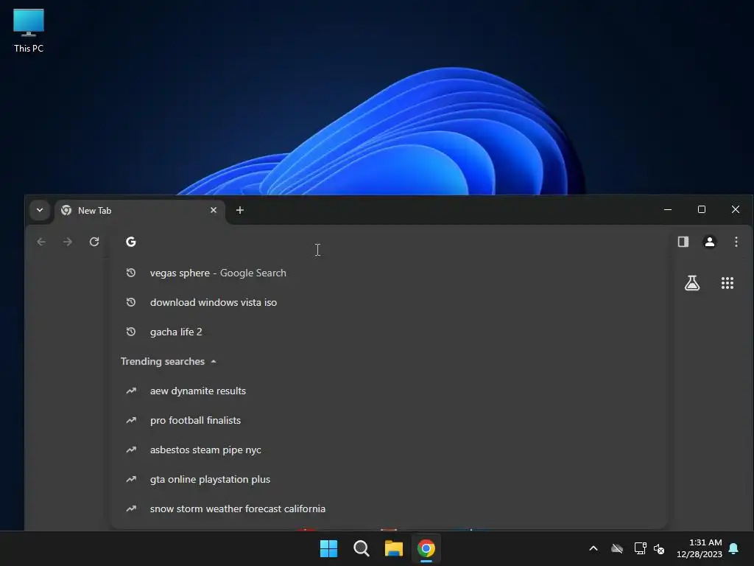754x566 pixels.
Task: Maximize the Chrome window
Action: click(702, 210)
